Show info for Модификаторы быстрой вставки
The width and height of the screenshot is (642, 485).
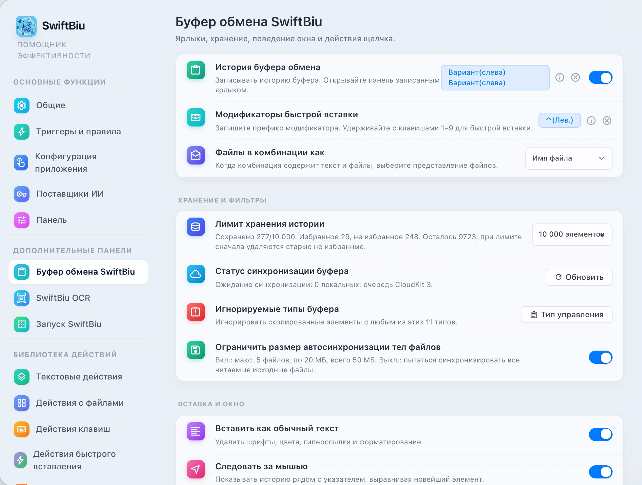[x=591, y=121]
